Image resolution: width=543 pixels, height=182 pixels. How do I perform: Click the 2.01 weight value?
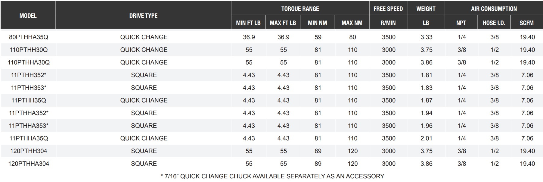tap(426, 138)
